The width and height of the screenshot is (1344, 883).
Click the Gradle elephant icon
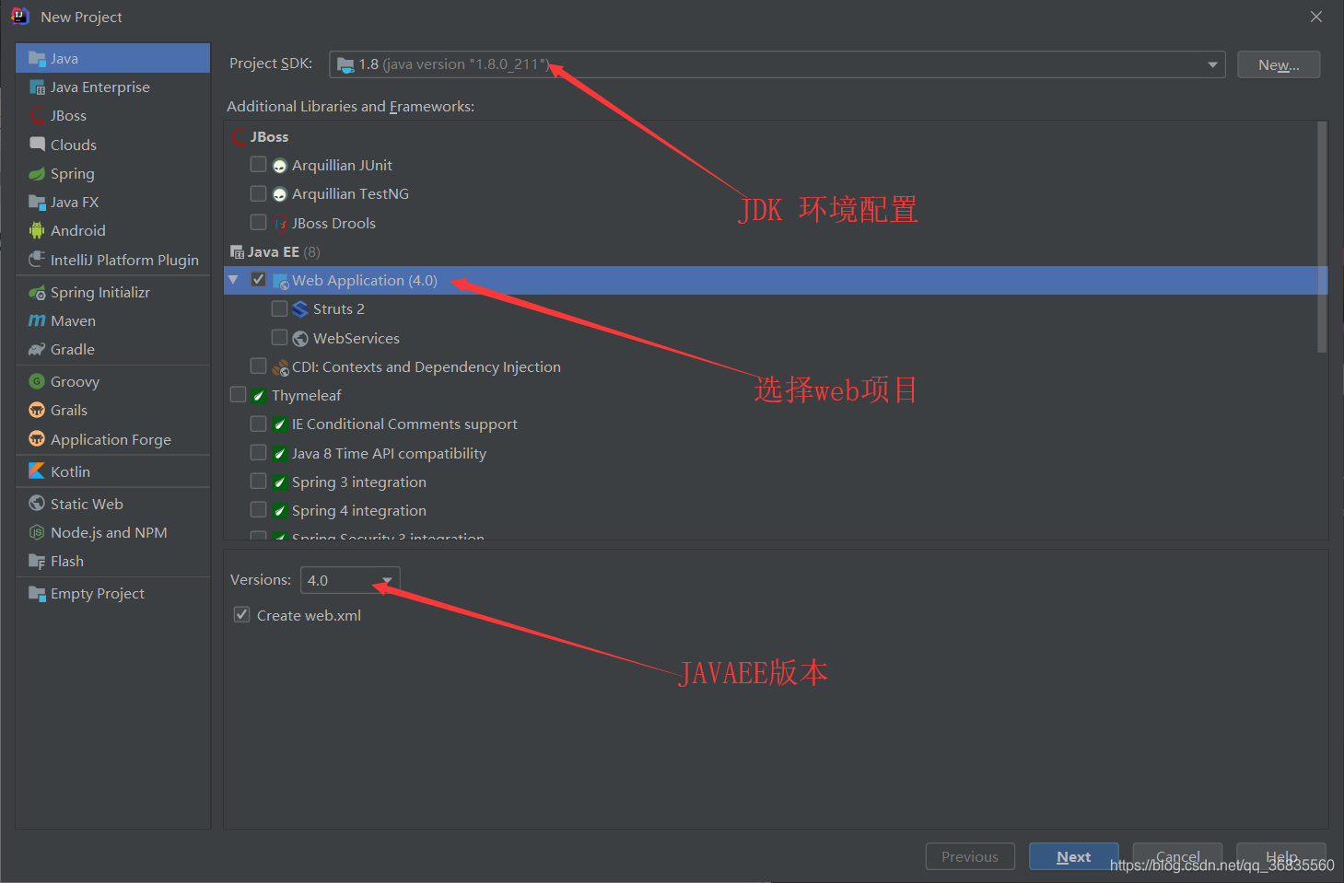pos(37,349)
